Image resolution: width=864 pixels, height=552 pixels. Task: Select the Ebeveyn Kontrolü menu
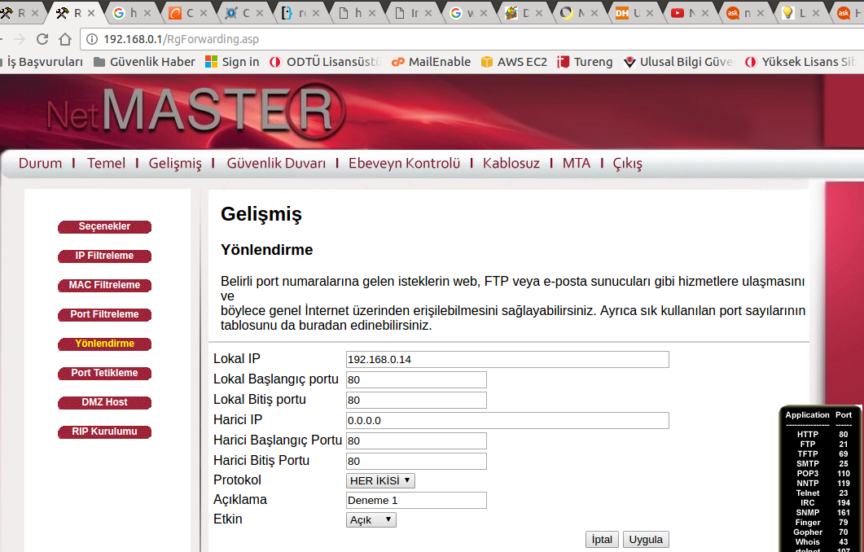[404, 163]
